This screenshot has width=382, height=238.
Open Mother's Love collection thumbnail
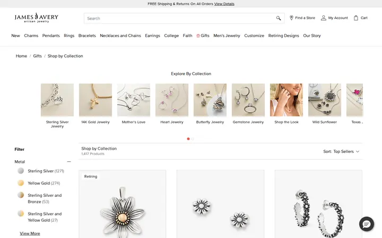(134, 100)
